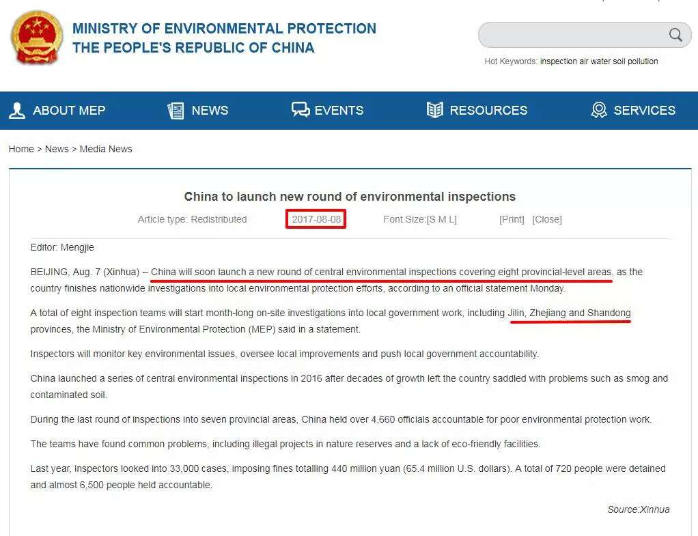Go to Home in the breadcrumb
The image size is (698, 536).
pos(21,149)
